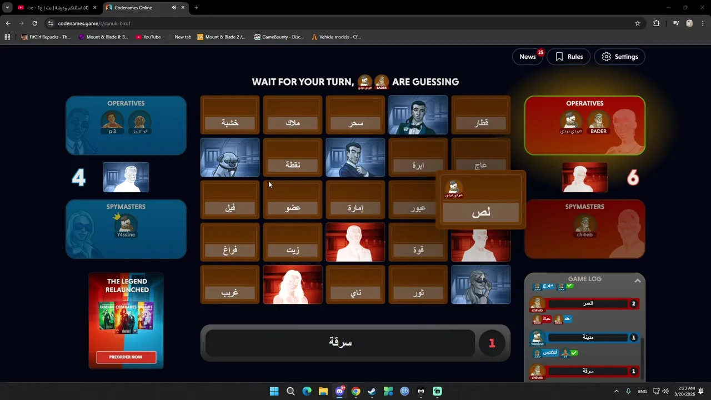Open the News panel
The image size is (711, 400).
[528, 57]
